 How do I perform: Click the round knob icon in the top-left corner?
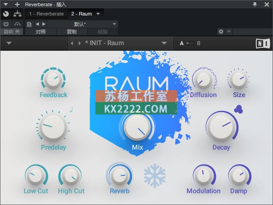pyautogui.click(x=6, y=14)
